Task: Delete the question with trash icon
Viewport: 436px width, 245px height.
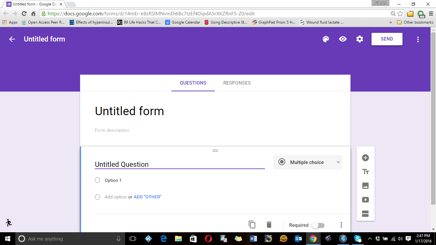Action: [269, 225]
